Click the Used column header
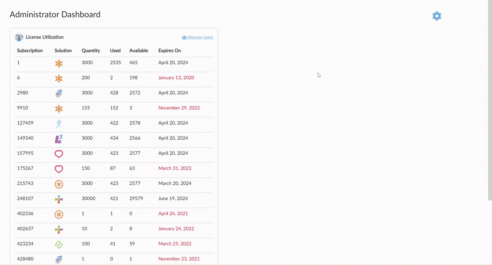The image size is (492, 265). pos(115,50)
